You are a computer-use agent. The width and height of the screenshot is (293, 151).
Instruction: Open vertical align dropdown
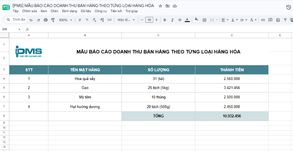pos(234,20)
